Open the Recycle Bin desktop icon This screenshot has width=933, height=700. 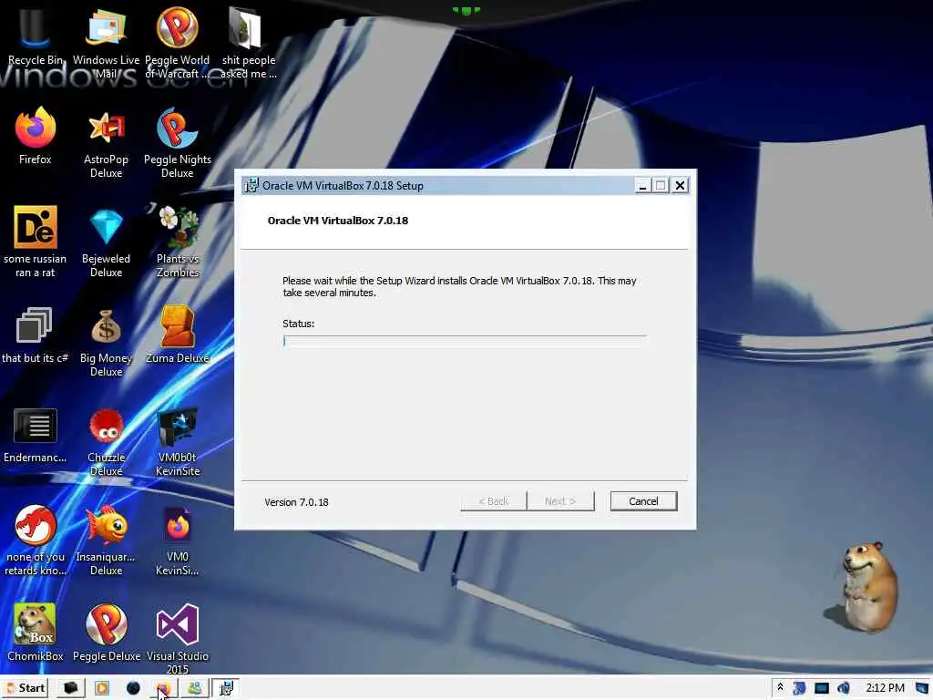click(35, 36)
